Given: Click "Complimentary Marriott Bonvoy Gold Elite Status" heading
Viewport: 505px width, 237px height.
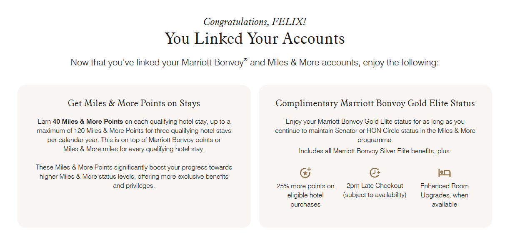Looking at the screenshot, I should [375, 103].
